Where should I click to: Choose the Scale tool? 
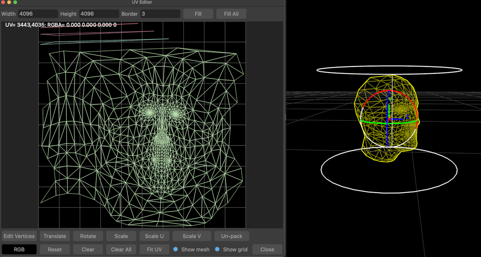click(x=121, y=236)
